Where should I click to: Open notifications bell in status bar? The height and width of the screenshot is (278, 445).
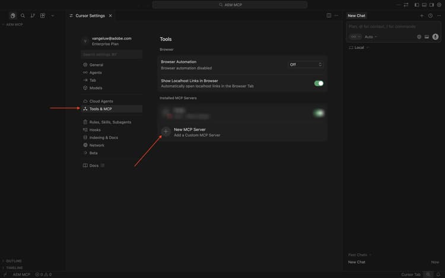pos(438,274)
